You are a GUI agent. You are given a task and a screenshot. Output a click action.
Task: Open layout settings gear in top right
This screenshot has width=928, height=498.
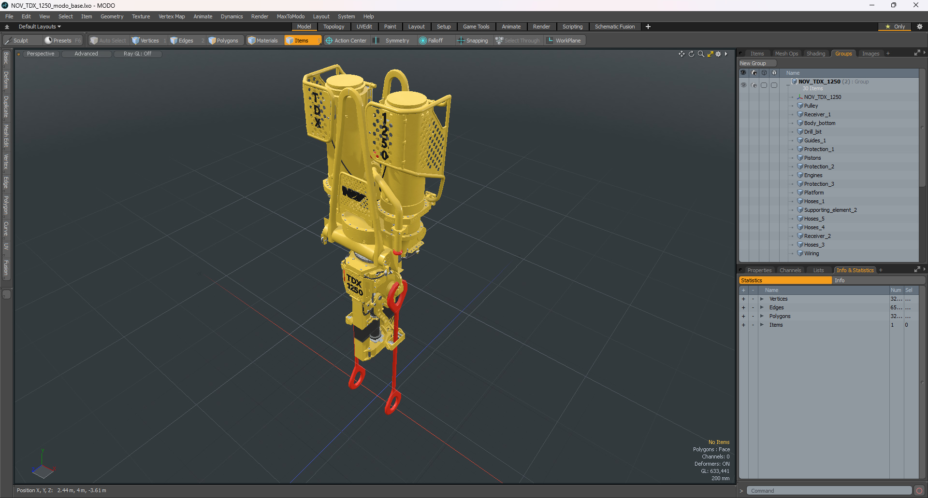pyautogui.click(x=920, y=27)
